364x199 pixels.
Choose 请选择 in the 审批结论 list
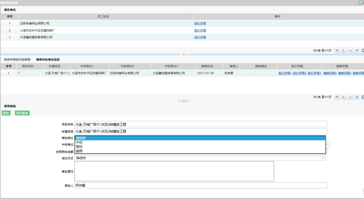pyautogui.click(x=200, y=138)
